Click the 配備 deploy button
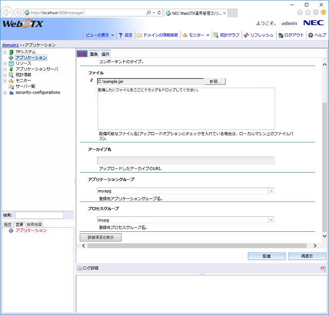The height and width of the screenshot is (315, 329). coord(266,256)
